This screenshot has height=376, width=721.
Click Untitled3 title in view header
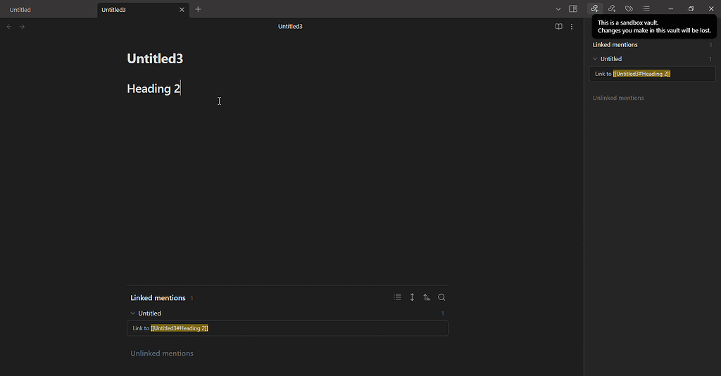tap(290, 27)
